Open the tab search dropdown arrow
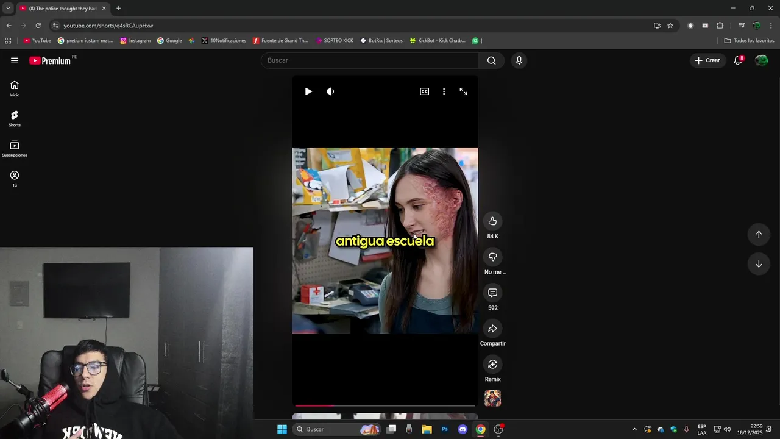Image resolution: width=780 pixels, height=439 pixels. click(8, 9)
